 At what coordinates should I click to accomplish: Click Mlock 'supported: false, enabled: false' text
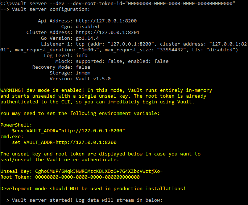pyautogui.click(x=122, y=61)
